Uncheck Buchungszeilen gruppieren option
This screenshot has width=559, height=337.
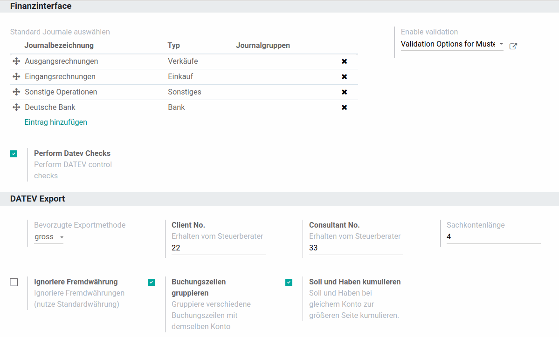pos(151,282)
